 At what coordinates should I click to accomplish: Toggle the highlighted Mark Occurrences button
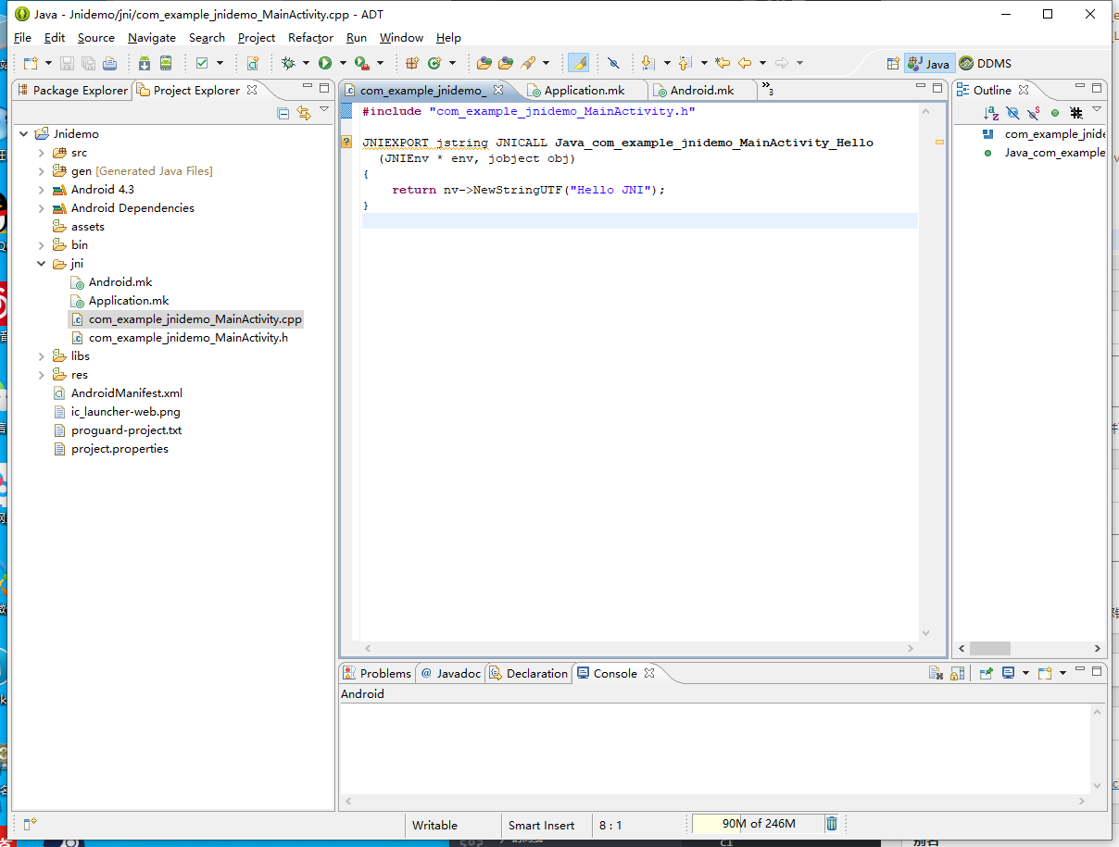click(578, 63)
